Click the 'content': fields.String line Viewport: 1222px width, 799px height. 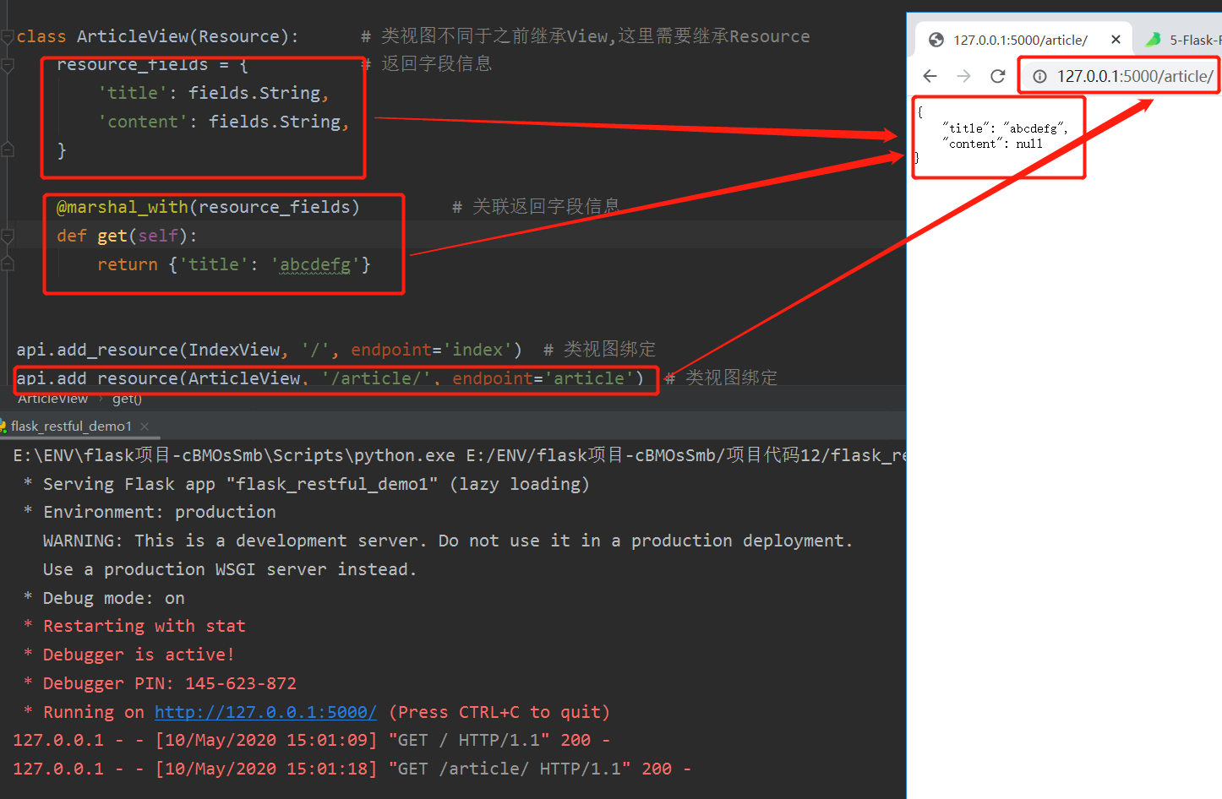tap(223, 122)
